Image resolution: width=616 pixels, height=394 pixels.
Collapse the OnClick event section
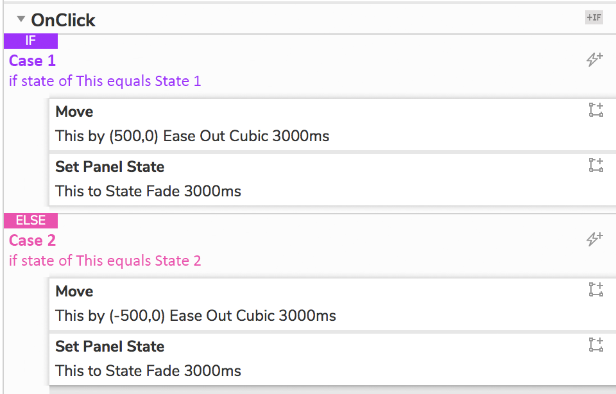21,19
